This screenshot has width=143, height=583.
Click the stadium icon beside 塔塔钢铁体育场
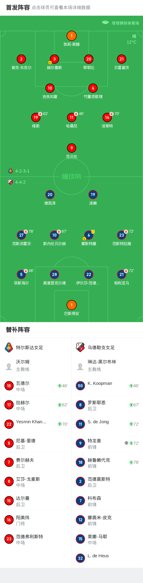point(105,22)
